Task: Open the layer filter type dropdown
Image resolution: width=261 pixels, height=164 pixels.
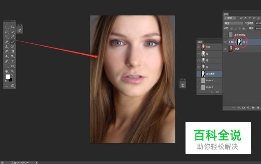Action: coord(230,18)
